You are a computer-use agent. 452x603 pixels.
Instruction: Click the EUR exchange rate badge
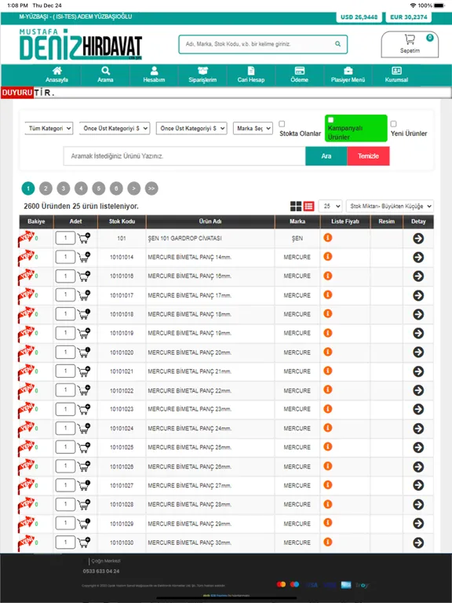(x=409, y=17)
